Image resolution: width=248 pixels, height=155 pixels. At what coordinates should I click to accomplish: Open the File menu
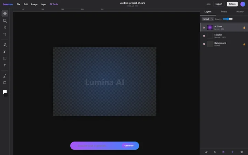point(19,4)
